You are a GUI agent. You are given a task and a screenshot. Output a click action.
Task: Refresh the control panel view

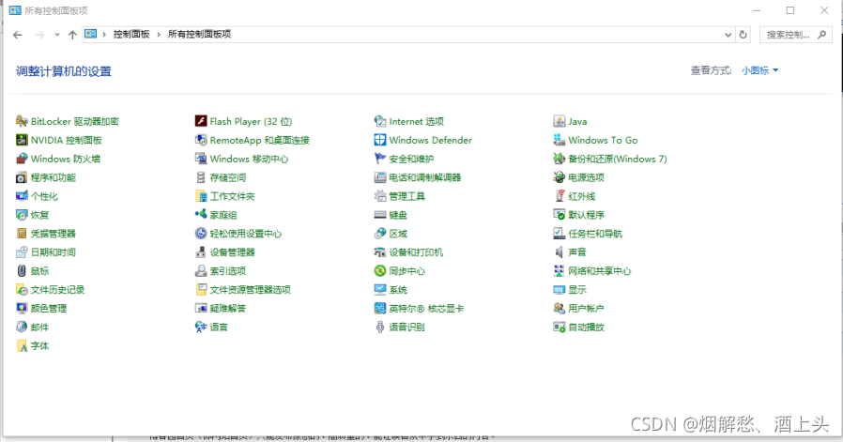(743, 35)
